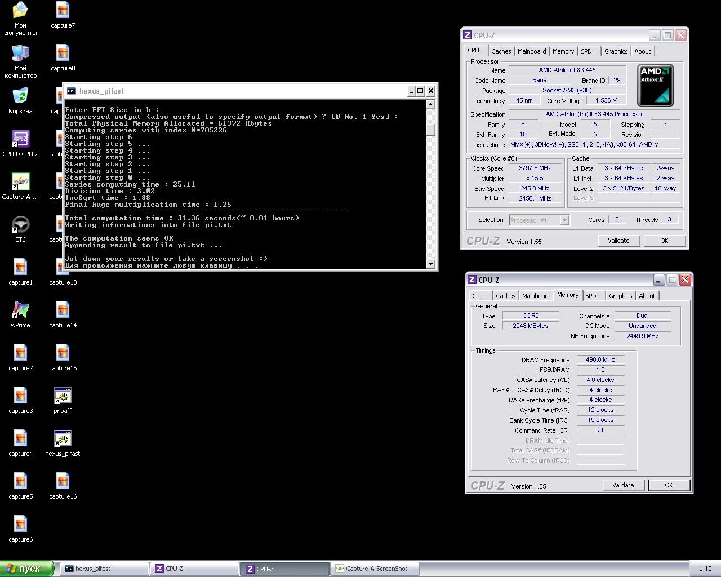Viewport: 721px width, 577px height.
Task: Click the NB Frequency value 2449.9 MHz
Action: pyautogui.click(x=642, y=336)
